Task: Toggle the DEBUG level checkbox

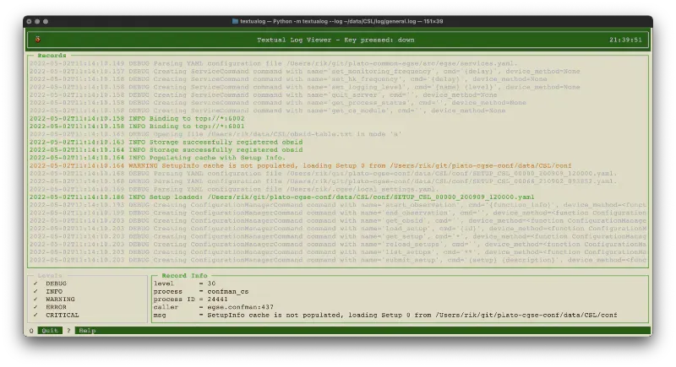Action: [x=35, y=283]
